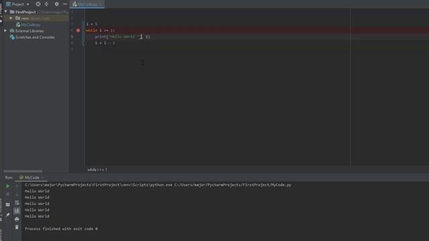Click the first Hello World output line
This screenshot has height=241, width=429.
click(x=37, y=191)
